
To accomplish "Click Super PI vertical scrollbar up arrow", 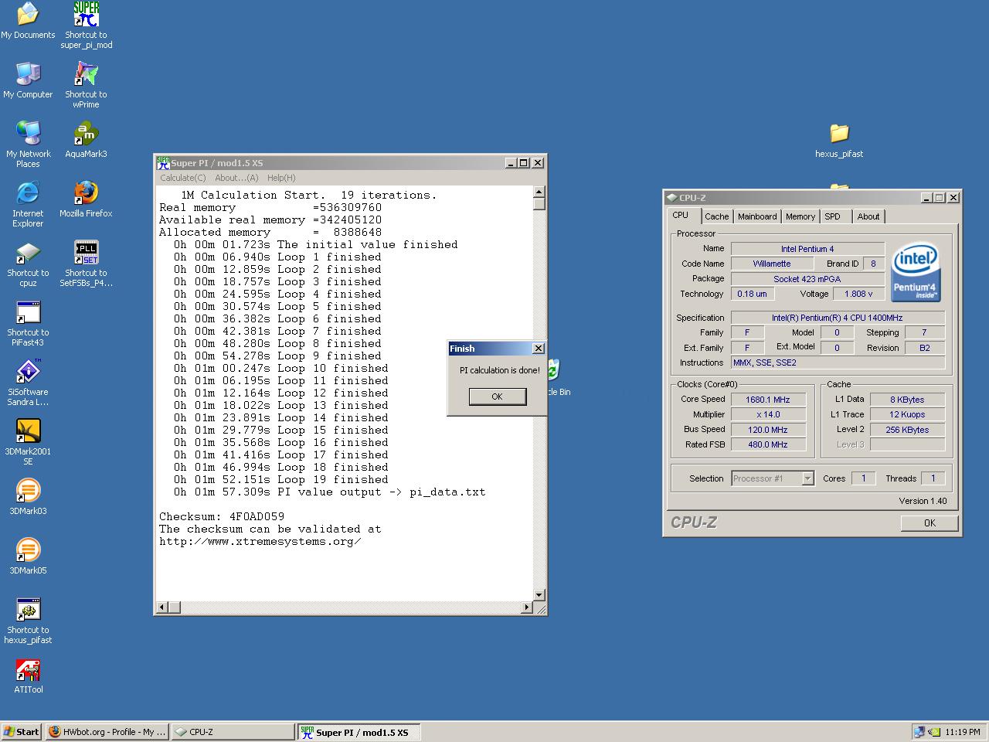I will 539,192.
